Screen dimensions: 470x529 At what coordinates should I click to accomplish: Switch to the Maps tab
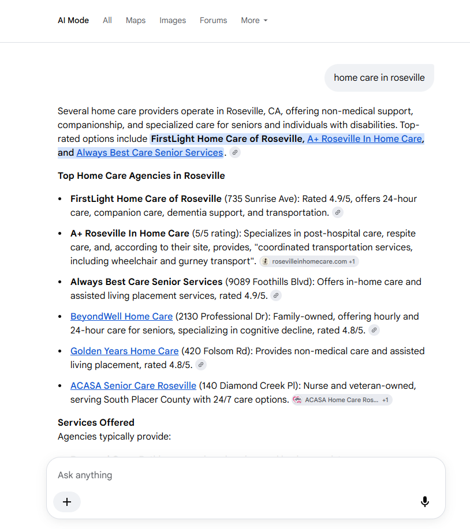click(x=136, y=20)
